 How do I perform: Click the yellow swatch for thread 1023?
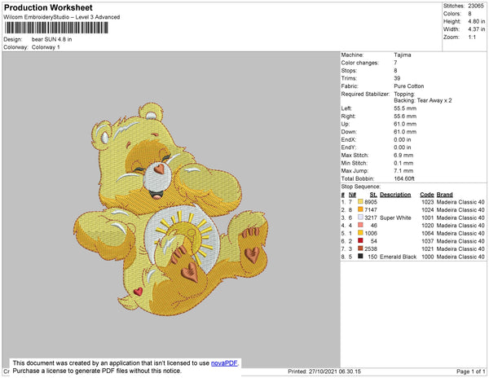360,201
